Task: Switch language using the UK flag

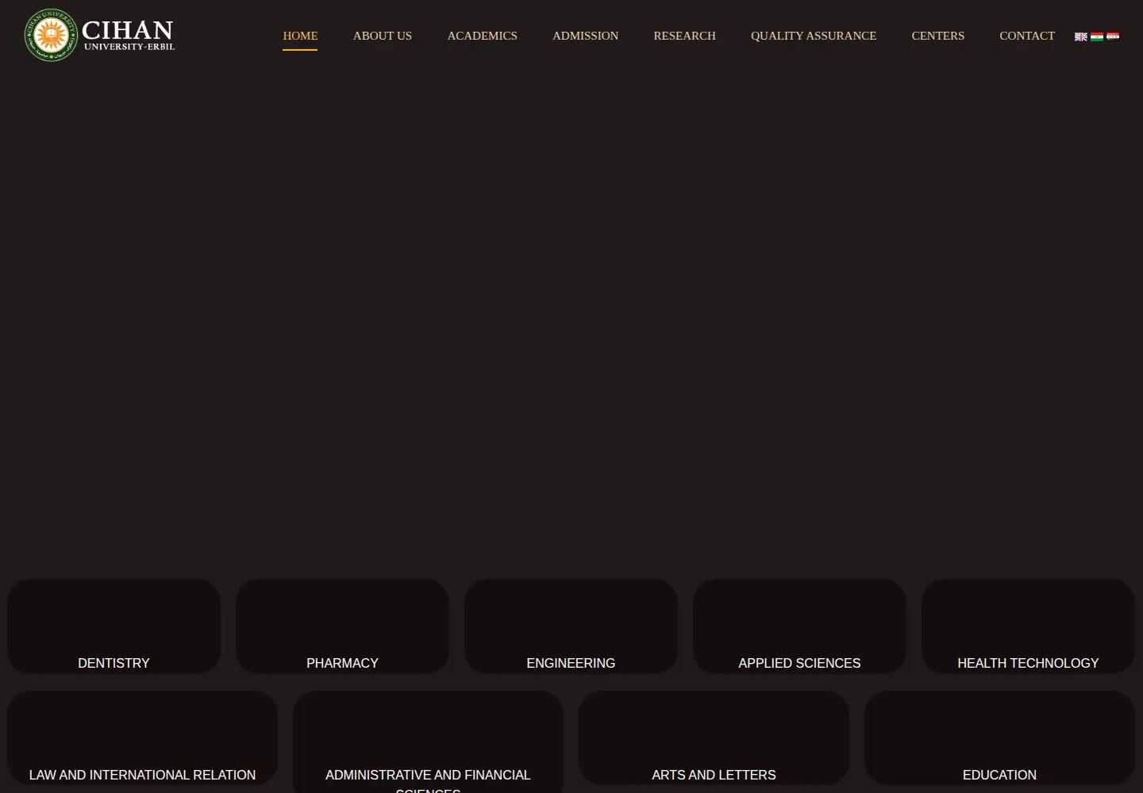Action: (1081, 36)
